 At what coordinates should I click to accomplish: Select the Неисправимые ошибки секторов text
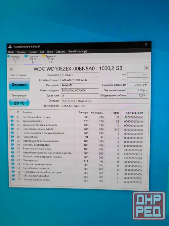pos(42,172)
